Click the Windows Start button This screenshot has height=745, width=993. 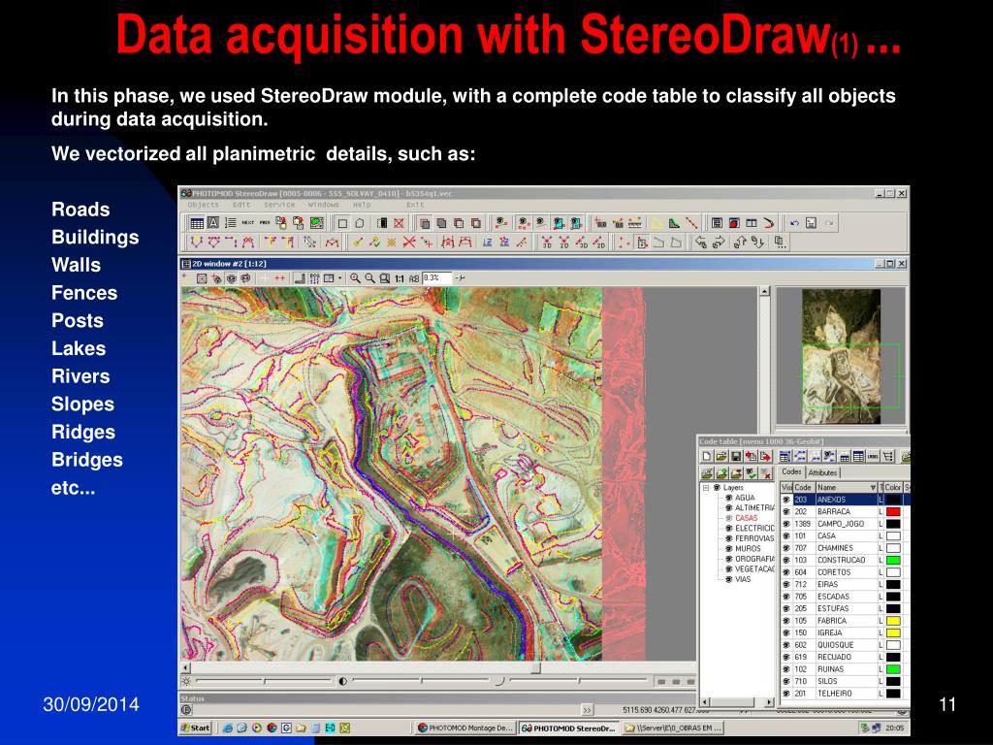(195, 728)
